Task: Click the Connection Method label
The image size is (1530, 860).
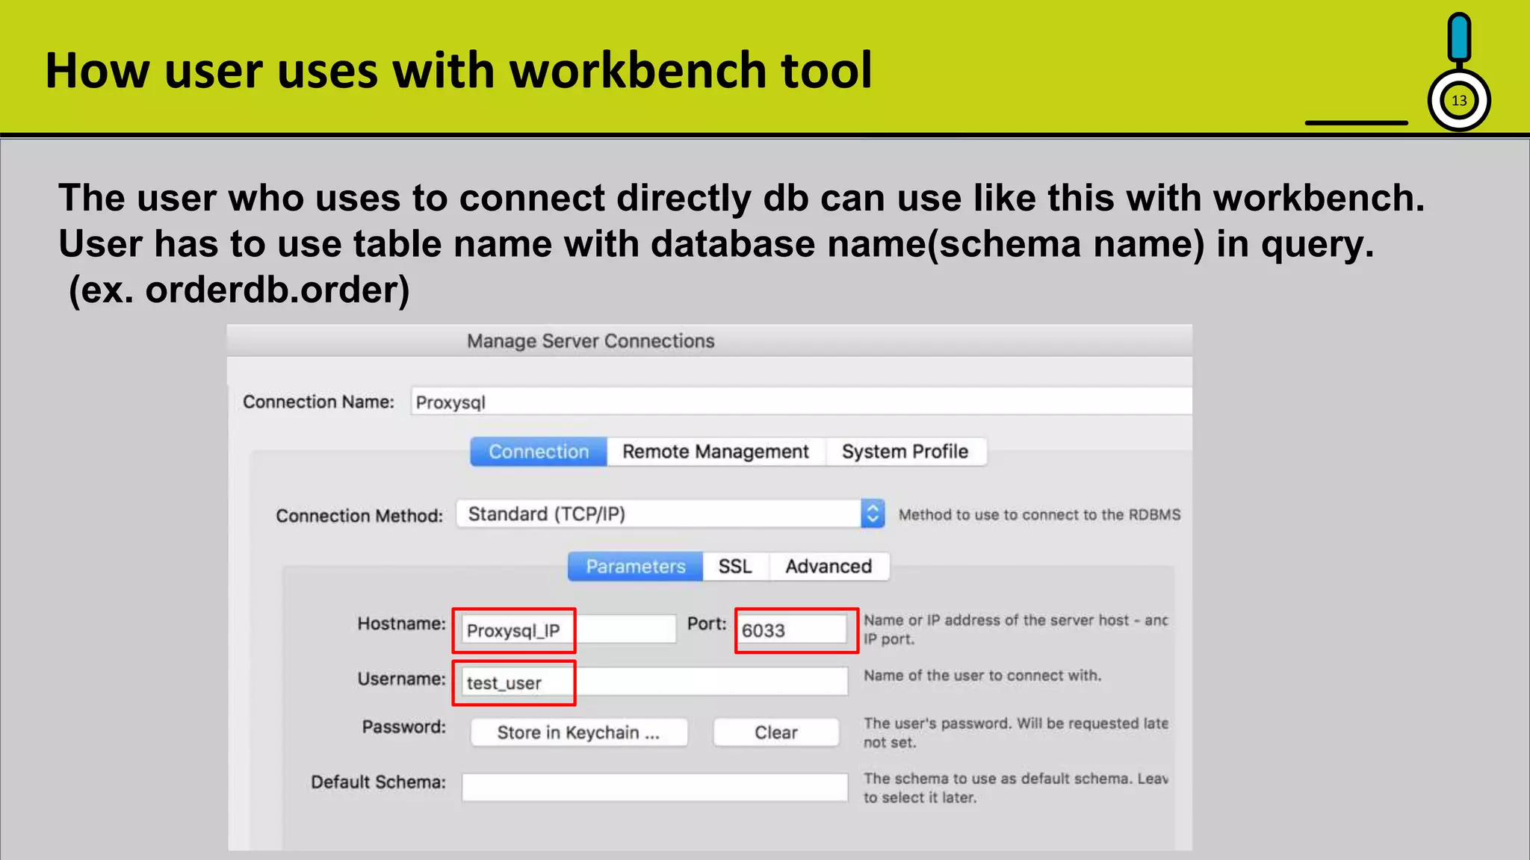Action: 359,516
